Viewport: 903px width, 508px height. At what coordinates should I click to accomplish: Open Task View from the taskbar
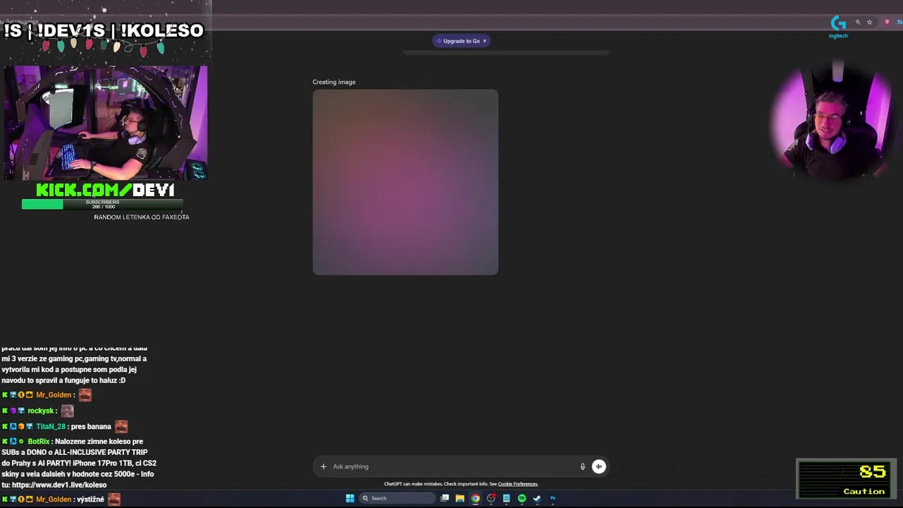(444, 498)
